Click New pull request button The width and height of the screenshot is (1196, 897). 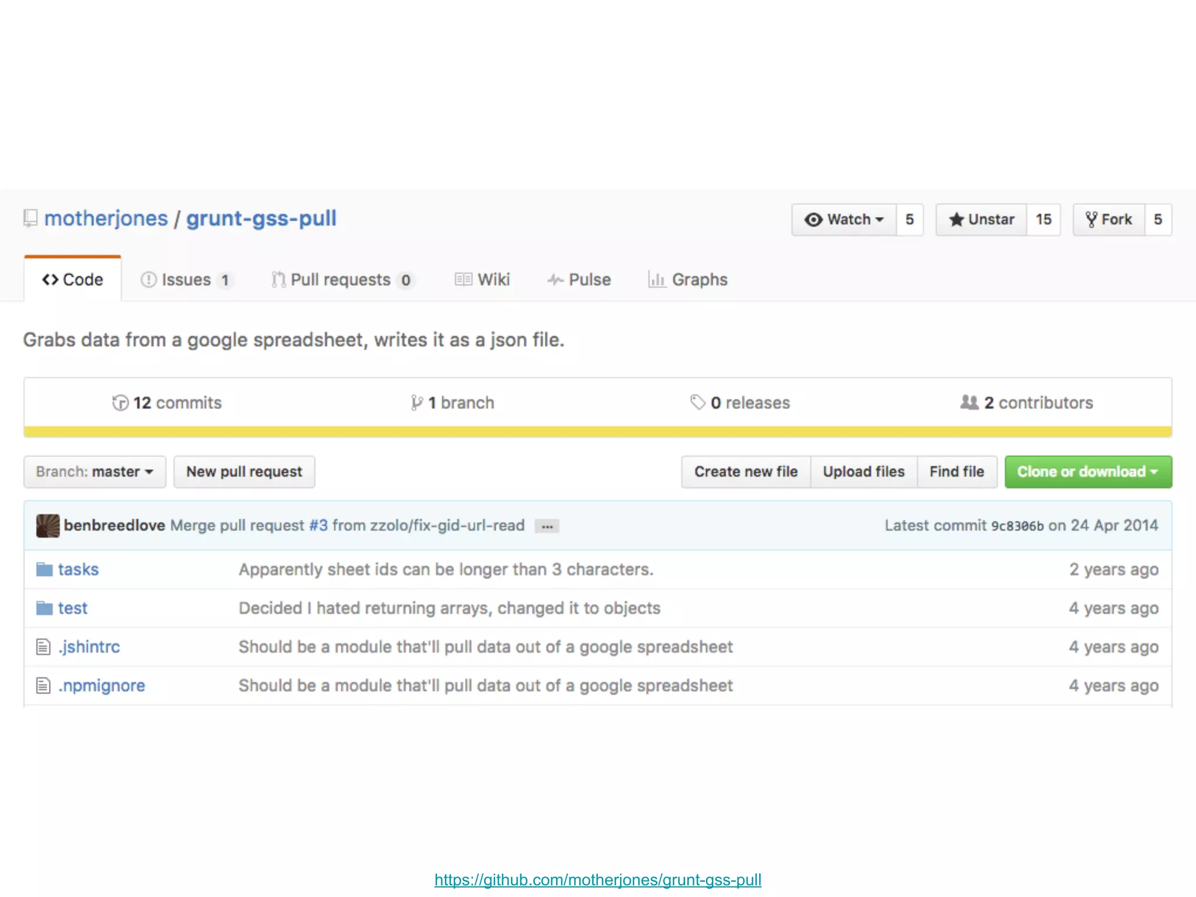tap(244, 472)
